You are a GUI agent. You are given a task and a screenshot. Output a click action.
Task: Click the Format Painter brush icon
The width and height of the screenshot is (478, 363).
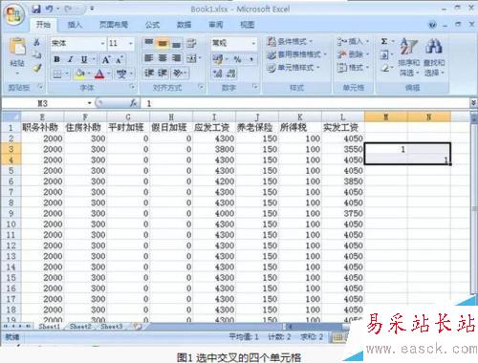click(x=37, y=68)
